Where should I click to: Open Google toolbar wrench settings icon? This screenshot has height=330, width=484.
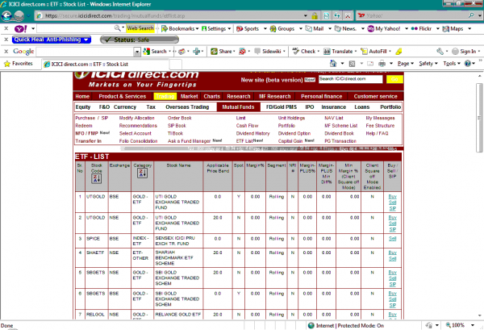(440, 52)
